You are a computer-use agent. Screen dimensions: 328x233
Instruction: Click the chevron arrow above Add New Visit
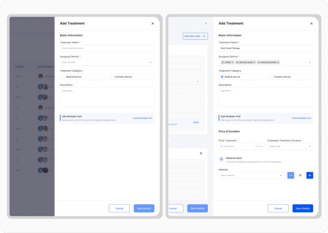point(206,23)
